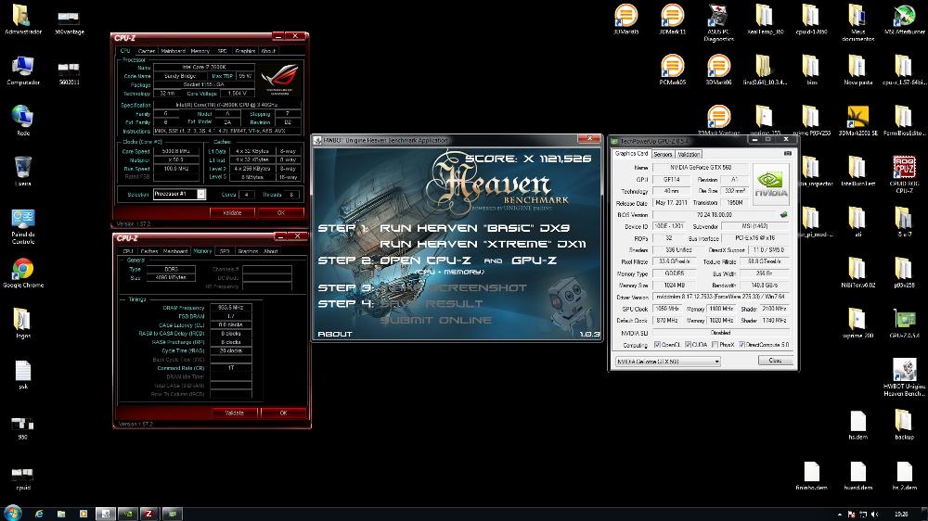Open Windows Explorer from taskbar

coord(61,514)
